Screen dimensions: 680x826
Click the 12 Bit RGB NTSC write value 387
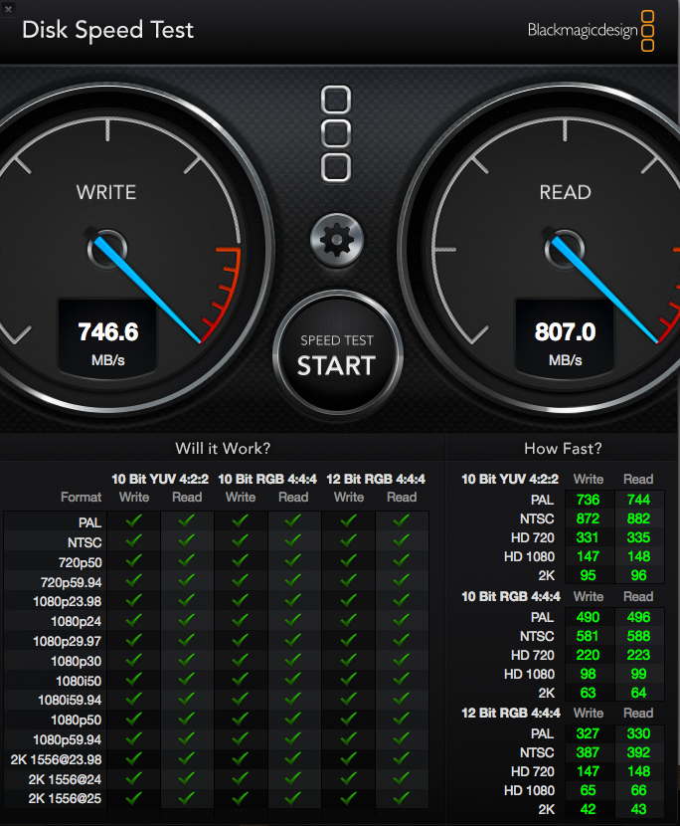pyautogui.click(x=588, y=752)
